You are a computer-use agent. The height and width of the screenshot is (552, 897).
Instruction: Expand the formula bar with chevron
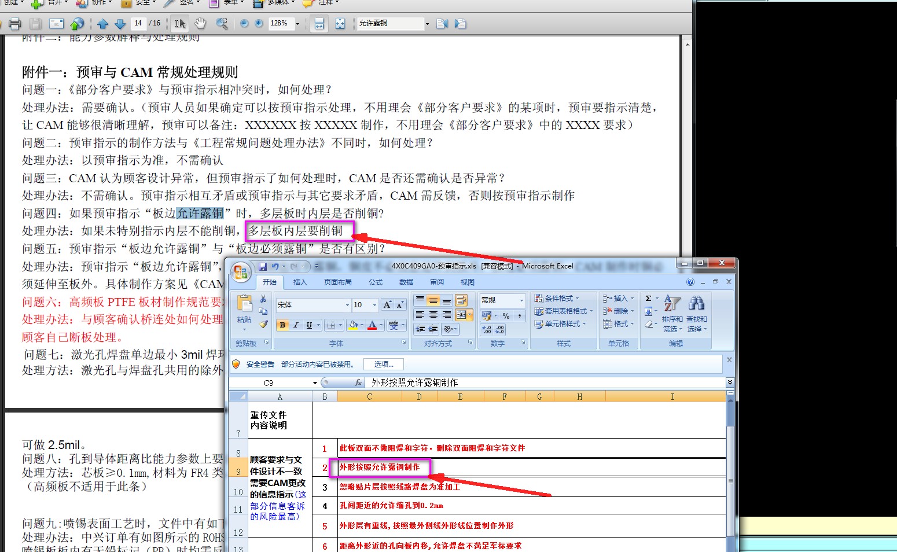pos(730,382)
